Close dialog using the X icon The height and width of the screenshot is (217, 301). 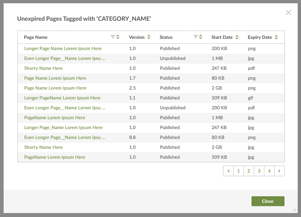[x=288, y=13]
